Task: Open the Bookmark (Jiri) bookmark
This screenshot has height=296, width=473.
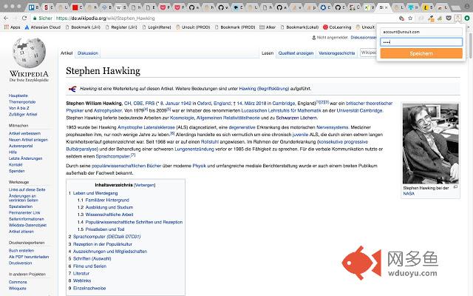Action: (83, 27)
